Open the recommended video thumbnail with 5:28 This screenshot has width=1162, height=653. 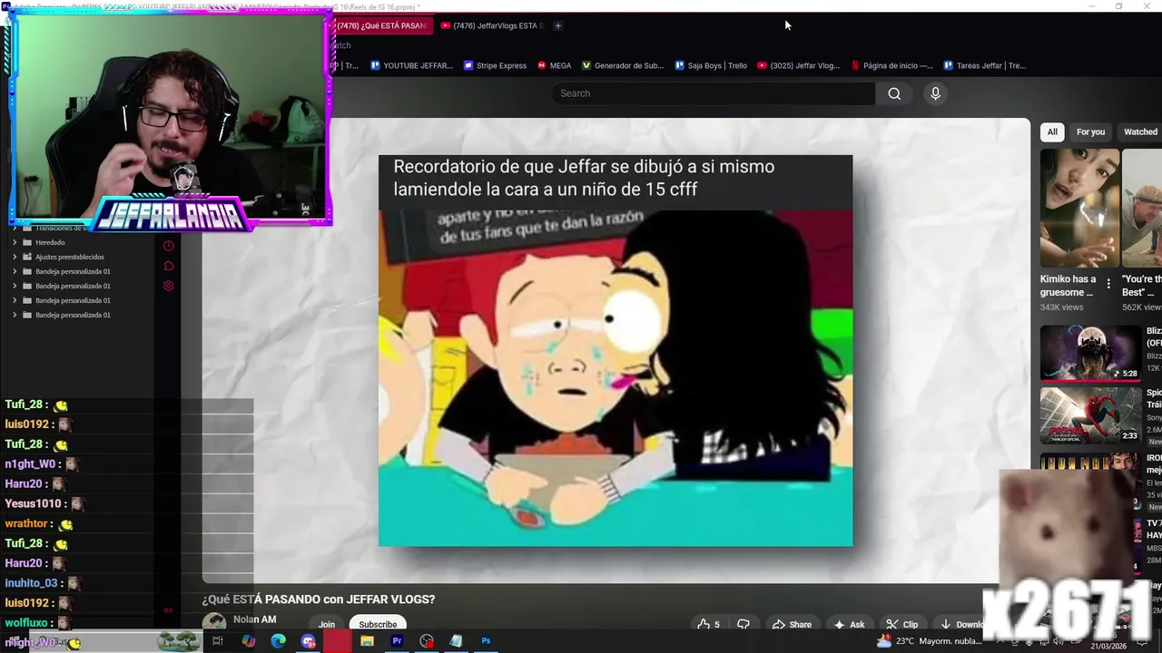(x=1090, y=352)
